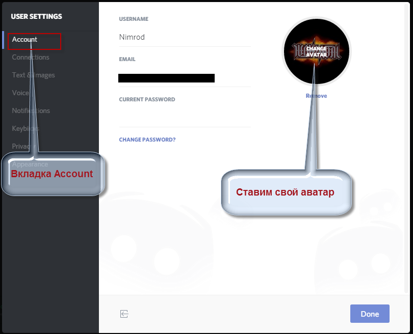Open the Connections settings tab
The image size is (413, 334).
pos(31,58)
